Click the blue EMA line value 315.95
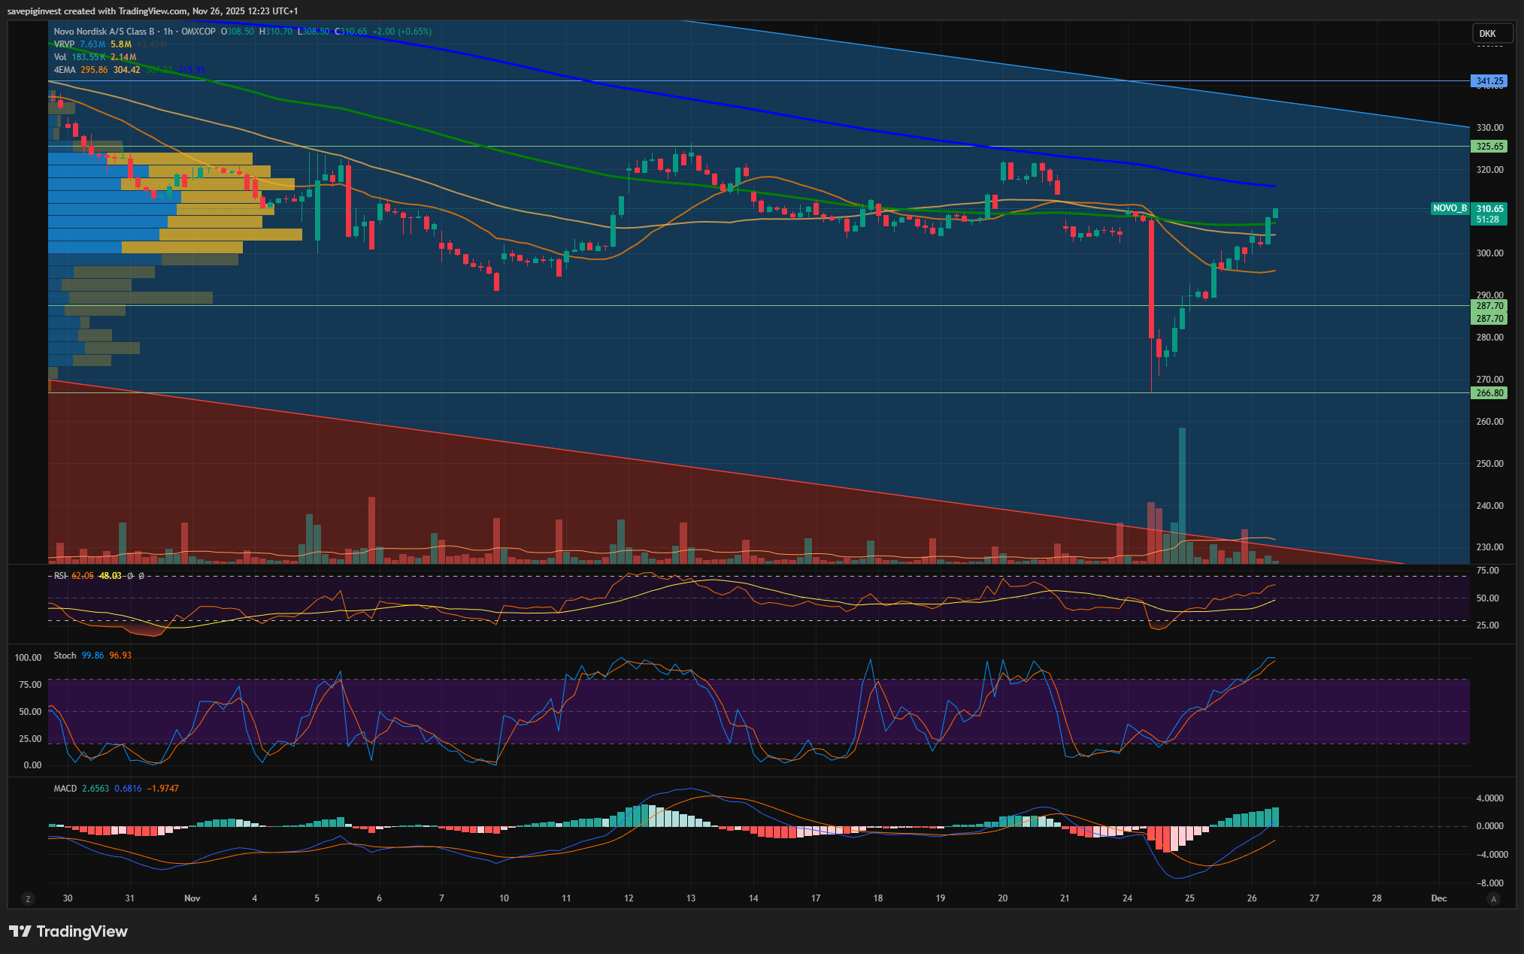This screenshot has width=1524, height=954. click(192, 70)
